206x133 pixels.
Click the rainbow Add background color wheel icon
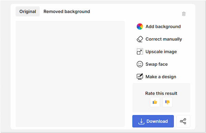(x=140, y=27)
